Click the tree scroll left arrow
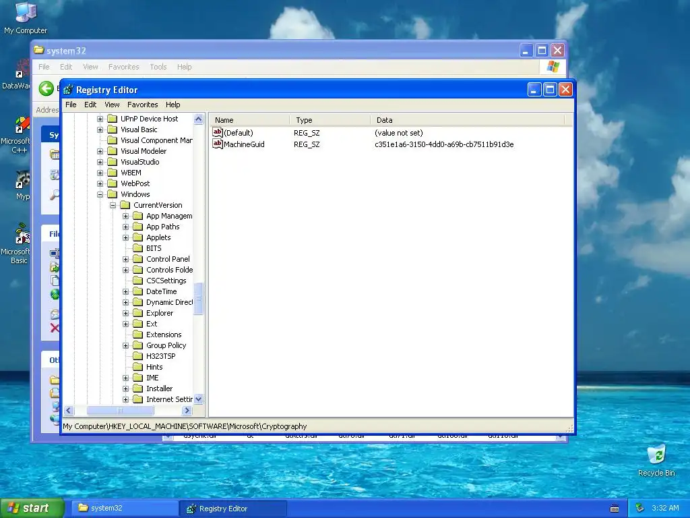The image size is (690, 518). click(69, 411)
